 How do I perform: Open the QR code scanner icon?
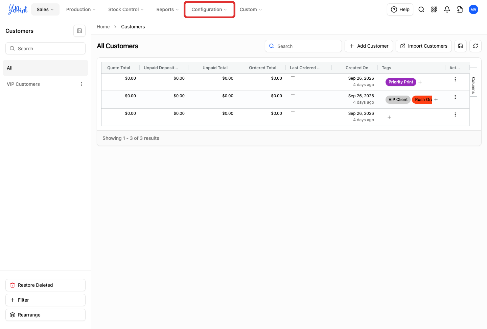click(434, 9)
